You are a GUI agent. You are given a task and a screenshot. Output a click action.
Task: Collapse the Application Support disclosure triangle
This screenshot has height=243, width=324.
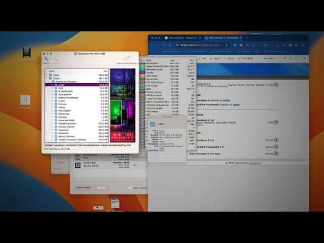[x=50, y=81]
